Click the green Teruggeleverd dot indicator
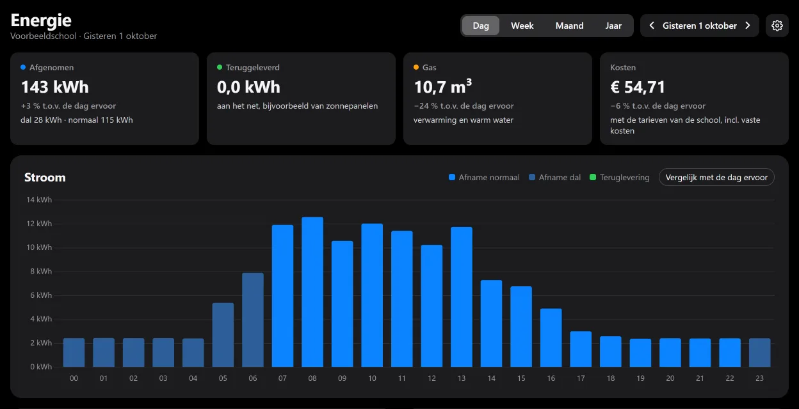Image resolution: width=799 pixels, height=409 pixels. (220, 67)
